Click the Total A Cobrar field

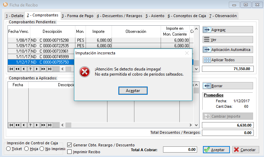coord(180,149)
